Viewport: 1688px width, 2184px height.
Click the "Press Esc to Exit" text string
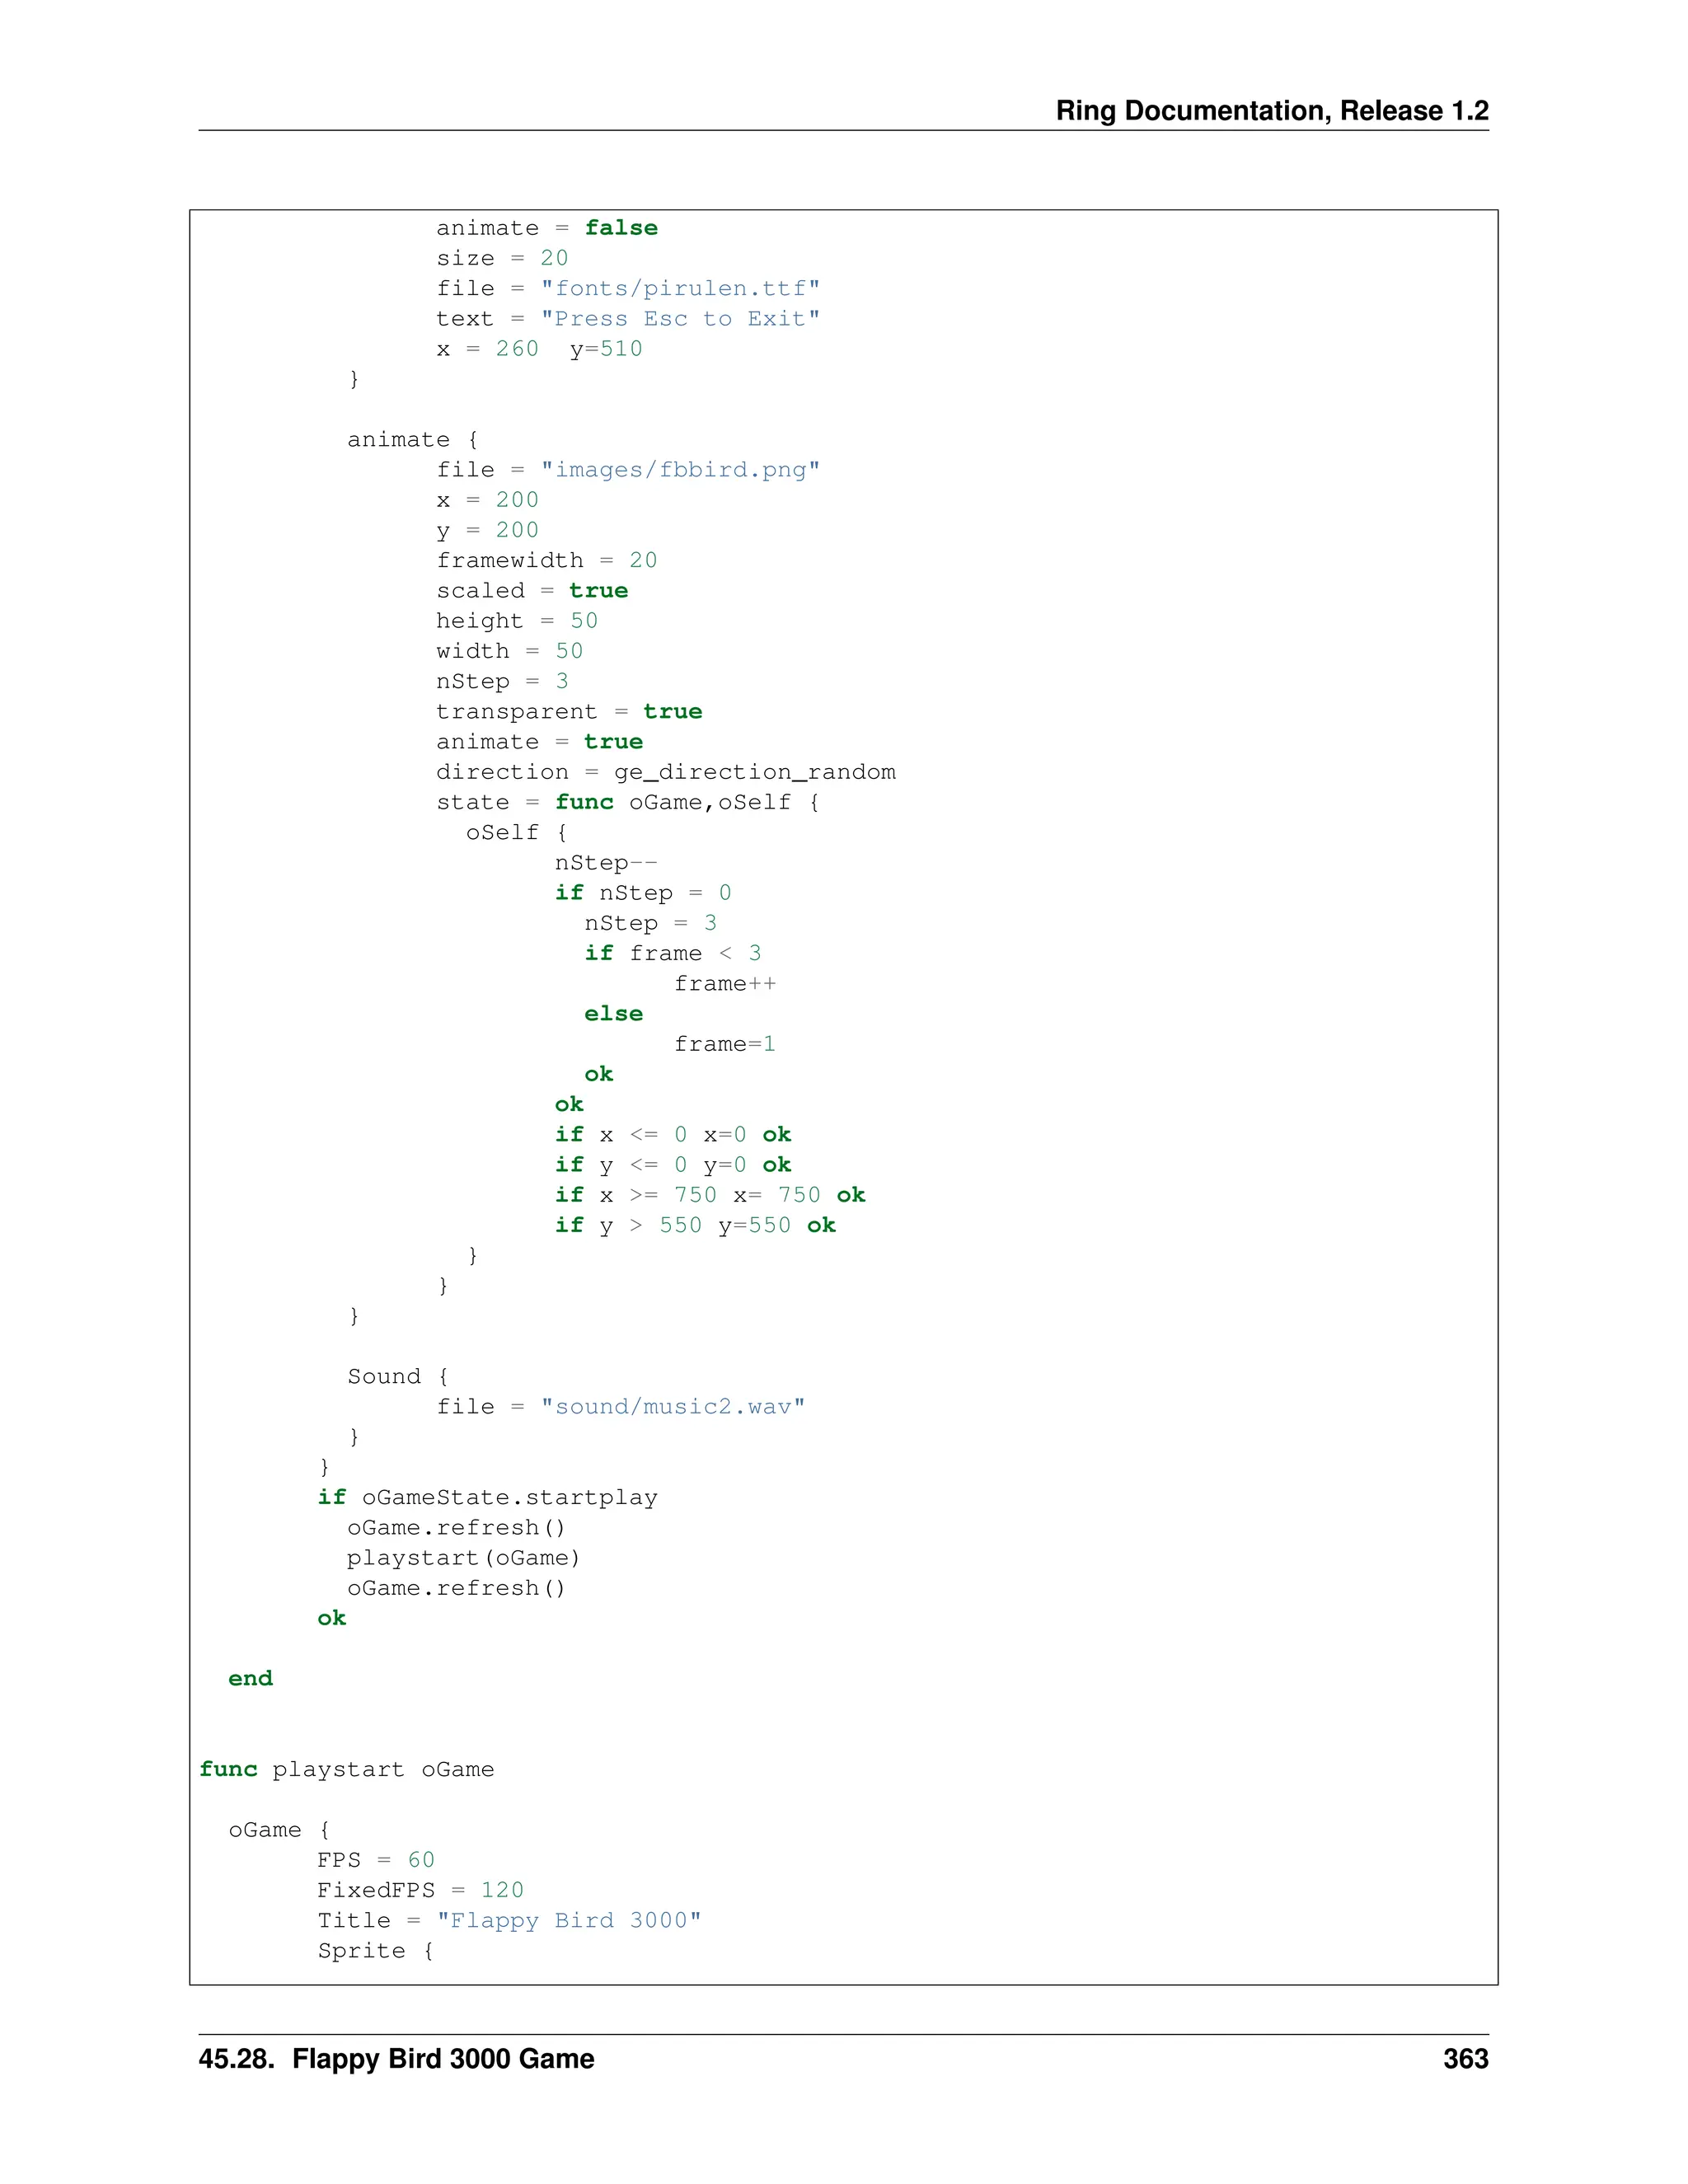tap(680, 319)
